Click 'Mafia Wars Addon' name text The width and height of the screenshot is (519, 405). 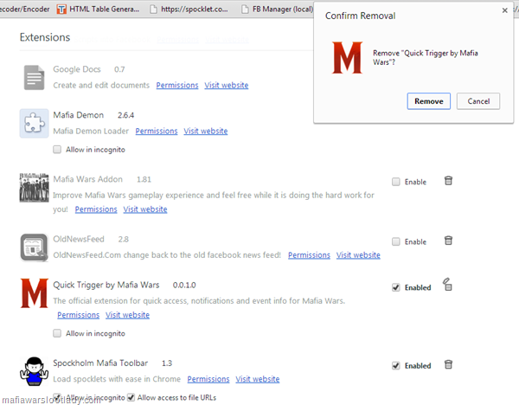coord(87,179)
